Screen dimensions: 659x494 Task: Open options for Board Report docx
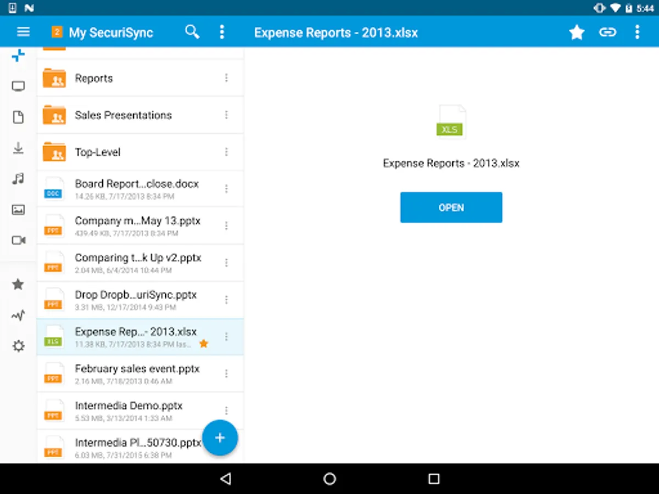(x=226, y=189)
